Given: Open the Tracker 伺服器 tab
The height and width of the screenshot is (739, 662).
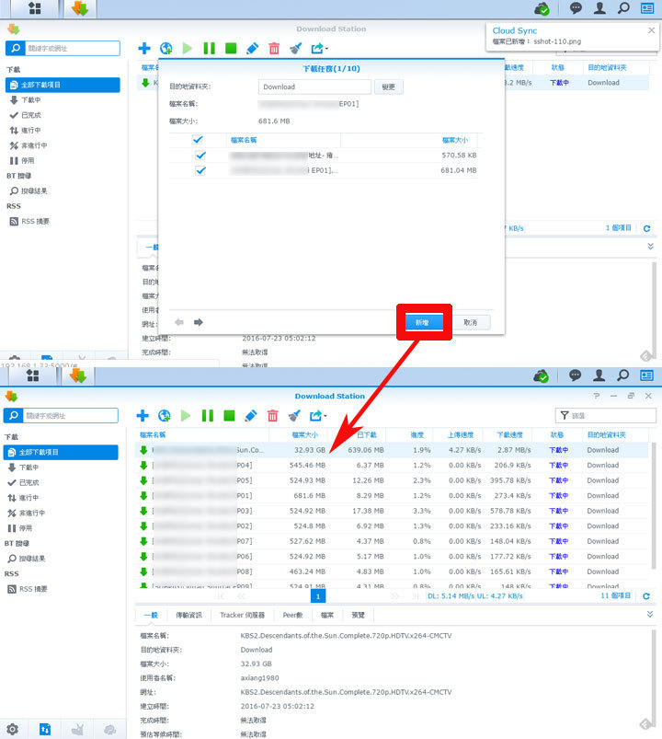Looking at the screenshot, I should pyautogui.click(x=243, y=615).
